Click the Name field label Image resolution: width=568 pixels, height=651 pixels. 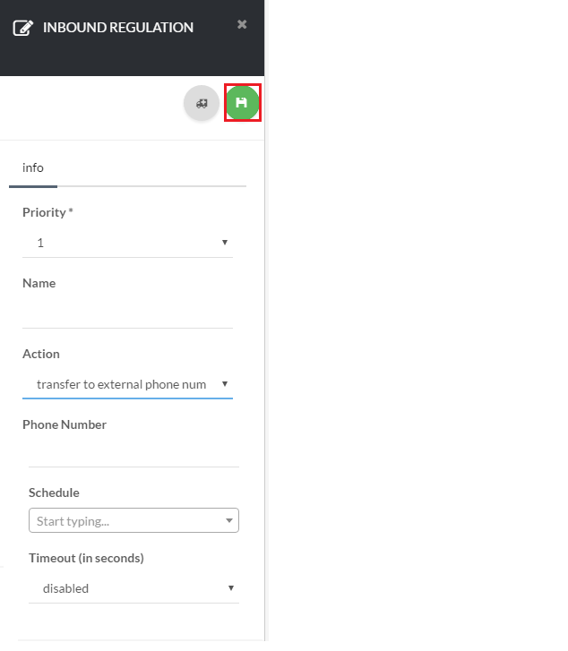[39, 283]
